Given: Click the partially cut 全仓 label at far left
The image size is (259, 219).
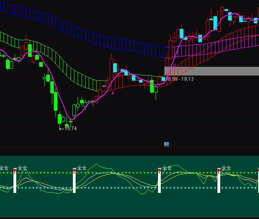Looking at the screenshot, I should pos(4,168).
